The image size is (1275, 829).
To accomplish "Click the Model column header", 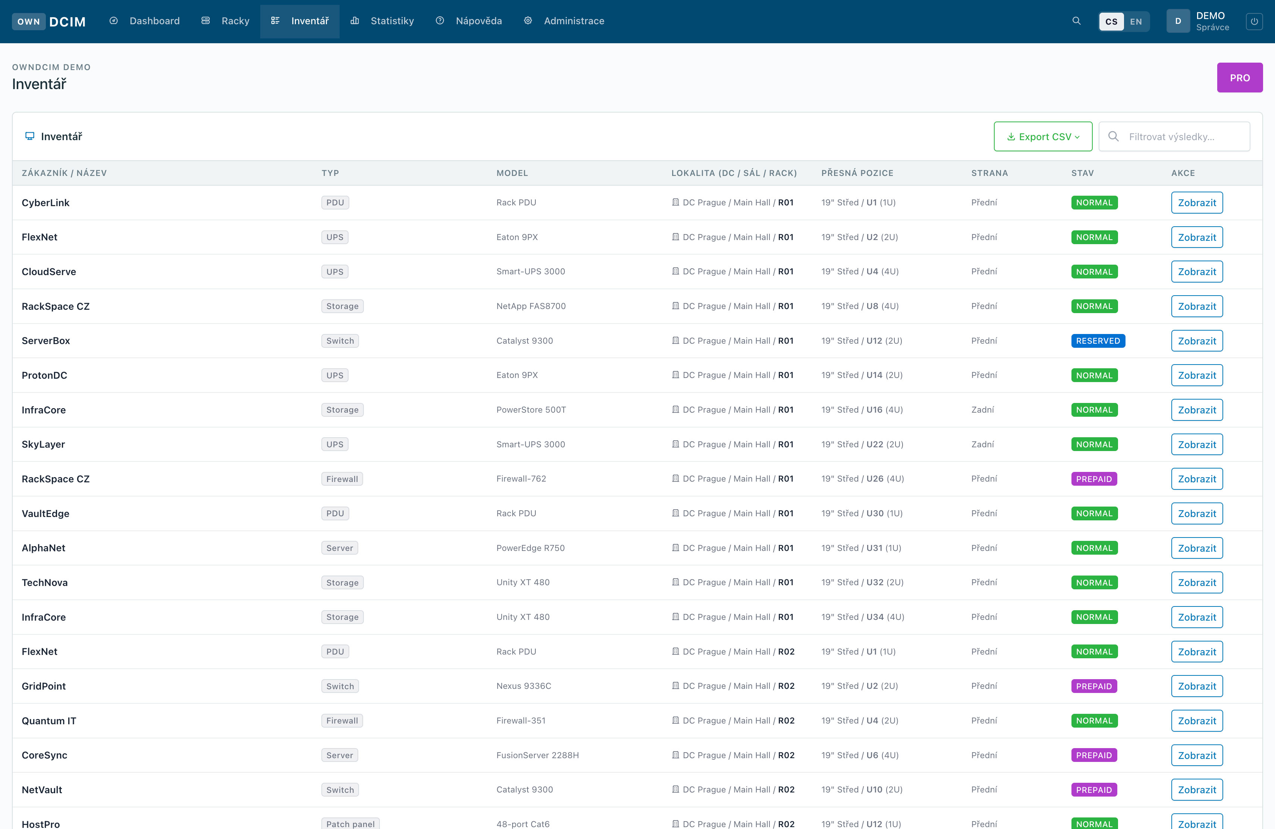I will (512, 173).
